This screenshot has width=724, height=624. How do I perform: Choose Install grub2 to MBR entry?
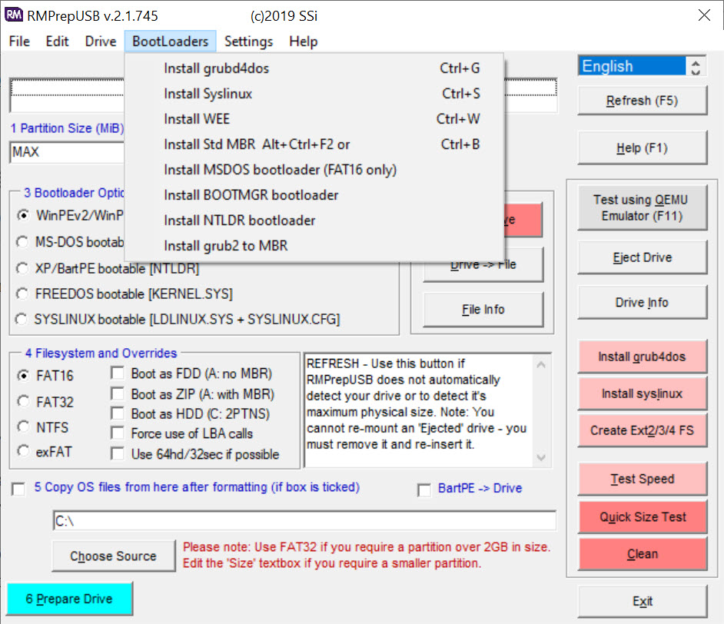pyautogui.click(x=314, y=246)
